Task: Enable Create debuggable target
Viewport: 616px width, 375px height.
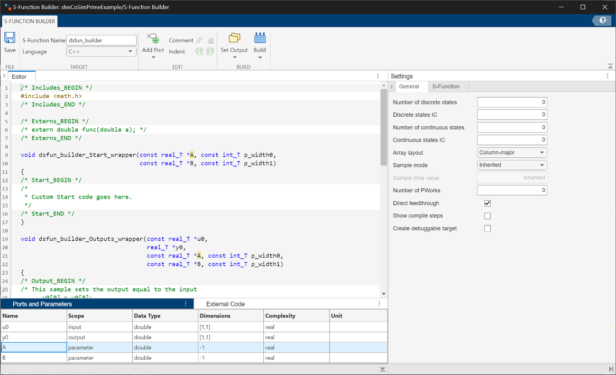Action: pyautogui.click(x=487, y=228)
